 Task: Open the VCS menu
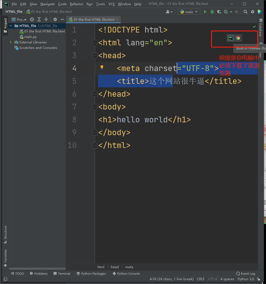click(111, 4)
